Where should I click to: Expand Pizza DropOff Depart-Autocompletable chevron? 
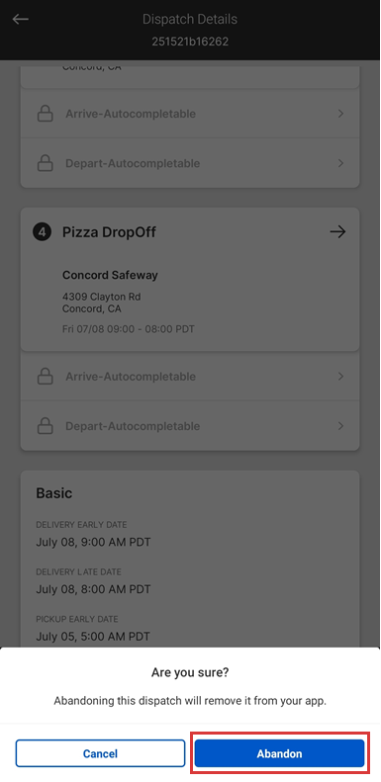tap(341, 426)
